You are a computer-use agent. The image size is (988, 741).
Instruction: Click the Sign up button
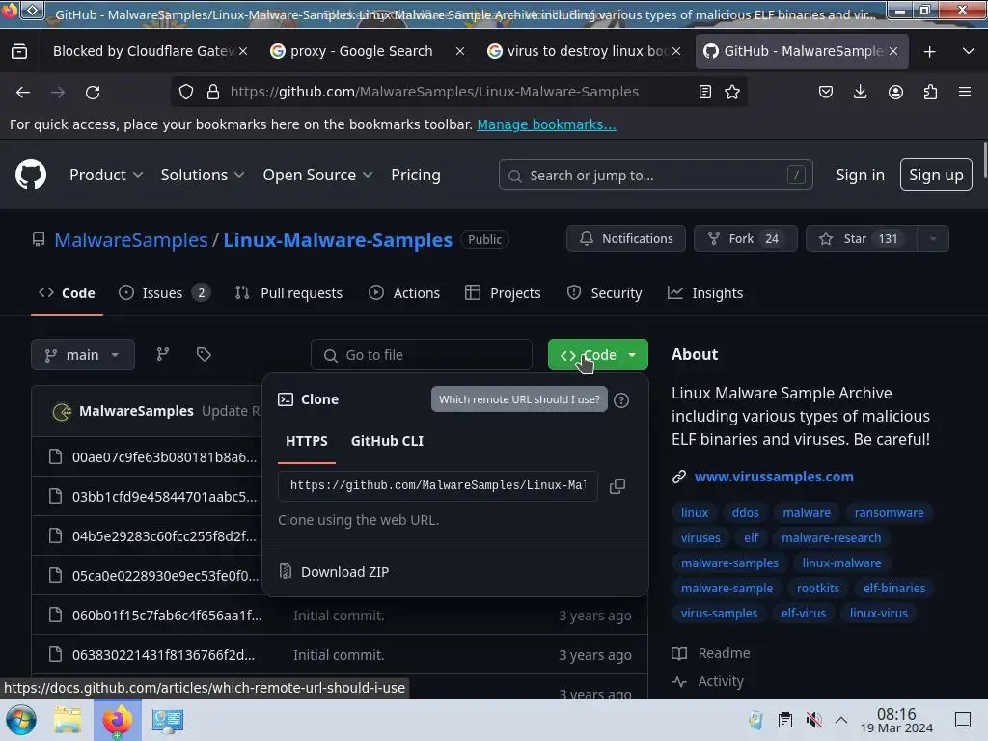(936, 175)
